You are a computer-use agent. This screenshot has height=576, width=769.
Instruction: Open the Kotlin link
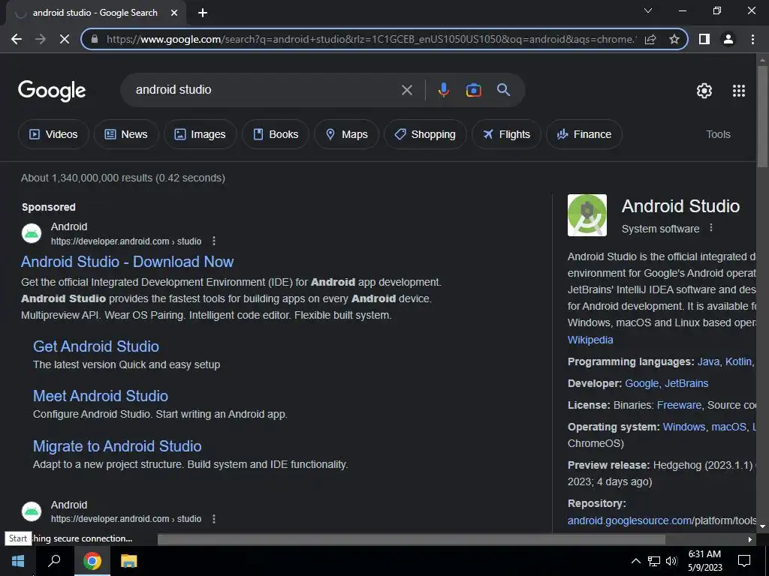tap(738, 361)
